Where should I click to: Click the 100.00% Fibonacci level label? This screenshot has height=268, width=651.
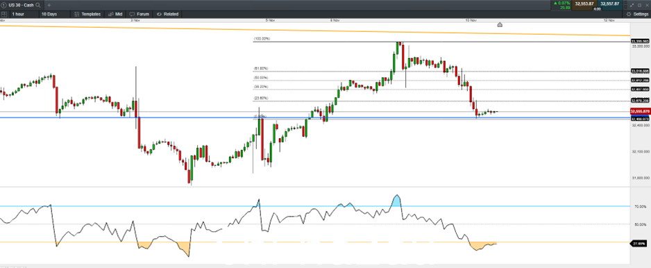tap(262, 39)
